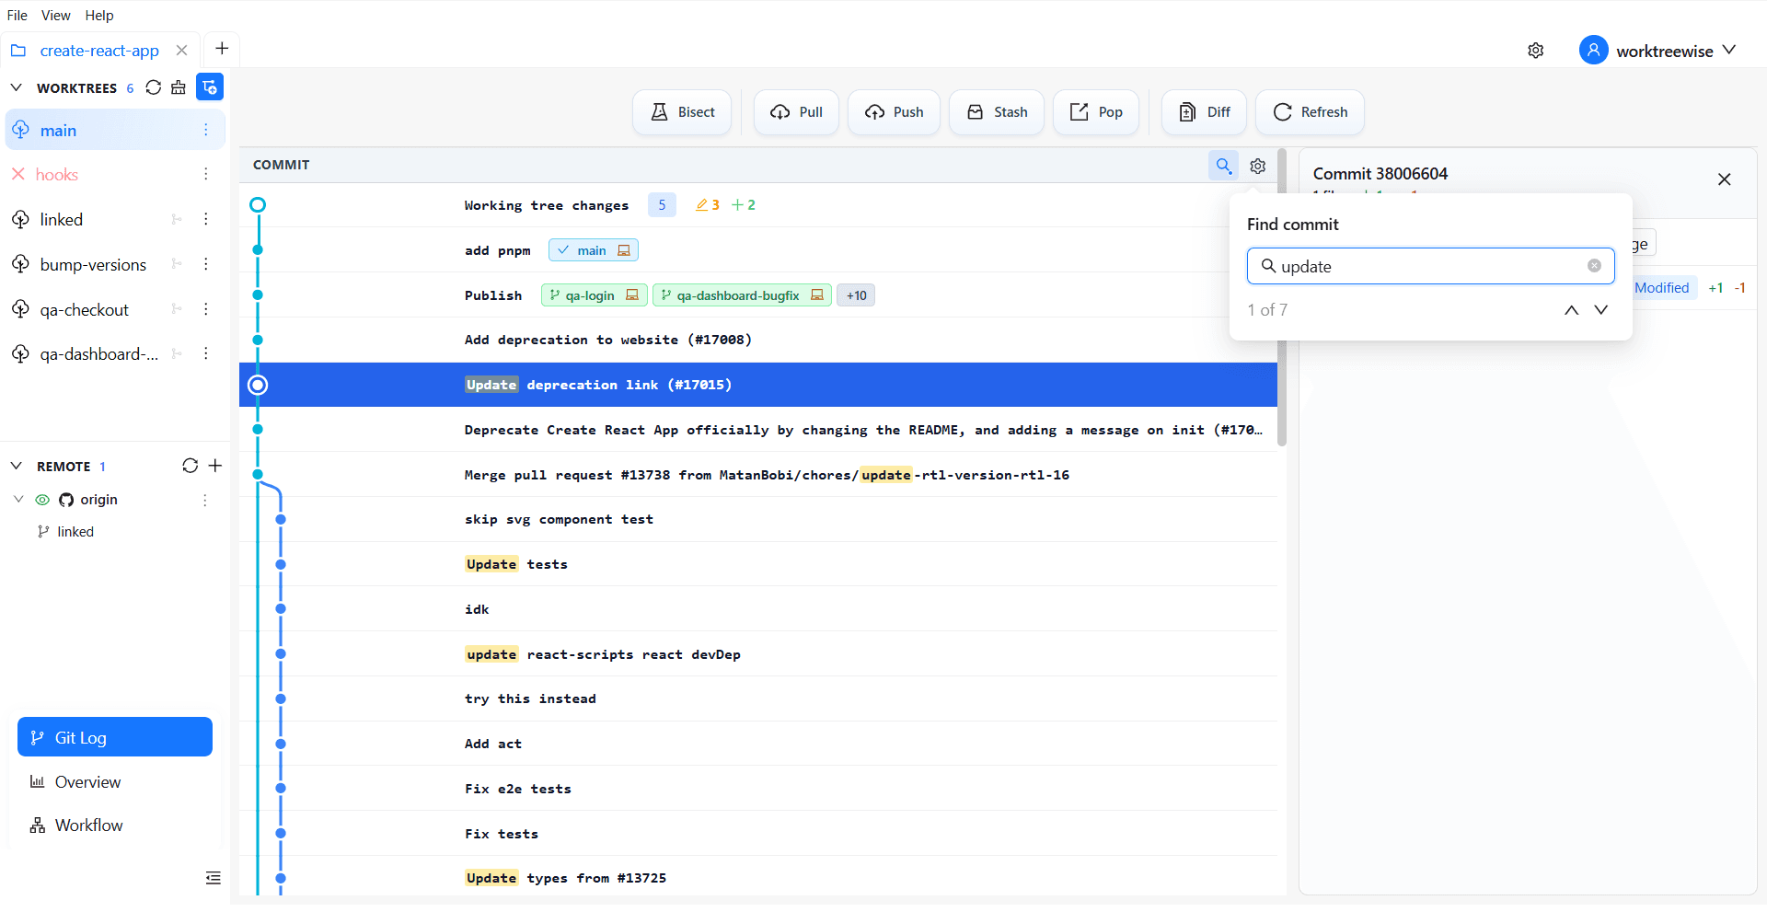Click the branch icon beside qa-checkout worktree
This screenshot has height=912, width=1767.
pyautogui.click(x=177, y=309)
